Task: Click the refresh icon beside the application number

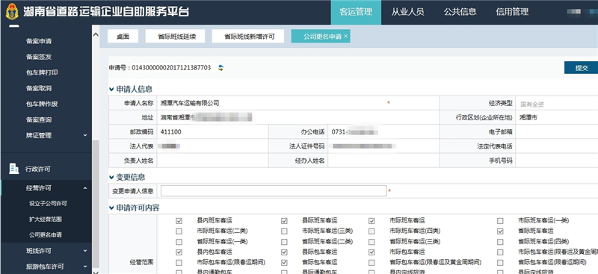Action: tap(221, 68)
